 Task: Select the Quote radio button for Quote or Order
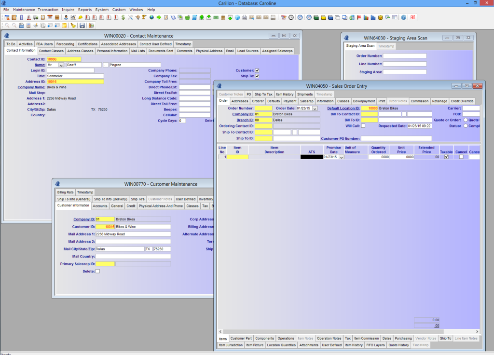coord(466,120)
